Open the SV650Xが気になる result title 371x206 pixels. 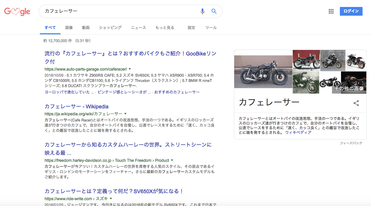click(x=114, y=191)
